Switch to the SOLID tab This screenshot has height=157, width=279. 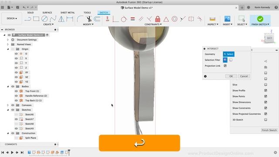coord(31,13)
